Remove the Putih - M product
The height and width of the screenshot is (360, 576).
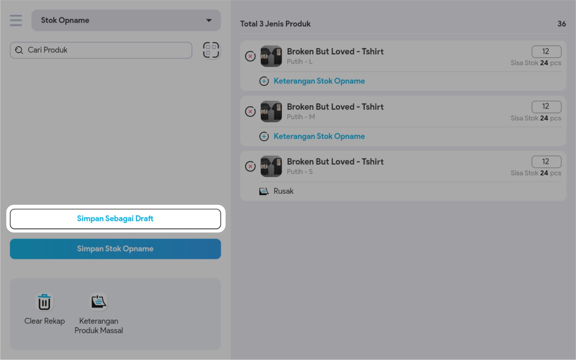(x=250, y=112)
